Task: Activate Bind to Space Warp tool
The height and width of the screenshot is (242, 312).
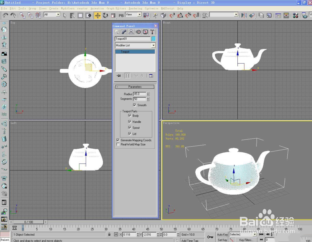Action: pyautogui.click(x=38, y=15)
